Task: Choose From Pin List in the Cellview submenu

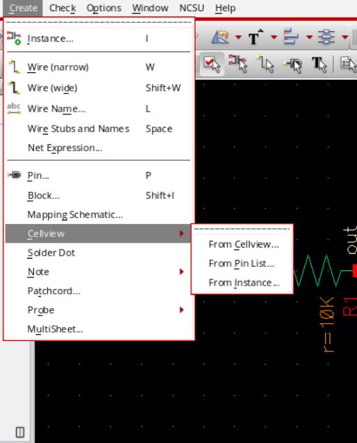Action: click(241, 263)
